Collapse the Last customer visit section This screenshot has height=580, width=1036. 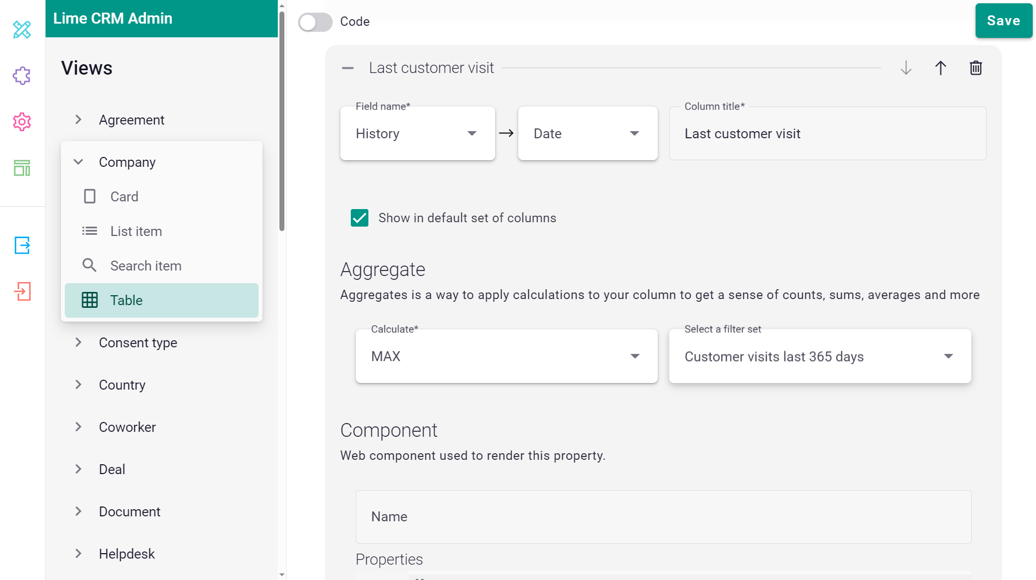[x=348, y=68]
